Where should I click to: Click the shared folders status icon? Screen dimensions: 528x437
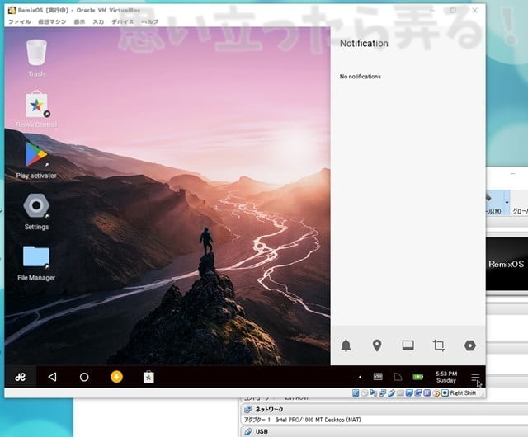[400, 393]
